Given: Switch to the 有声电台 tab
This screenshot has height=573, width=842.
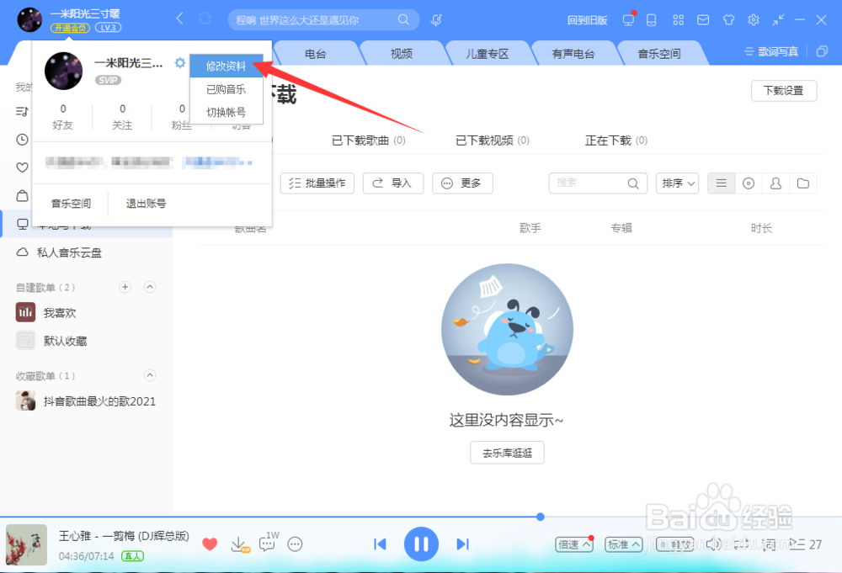Looking at the screenshot, I should (573, 54).
